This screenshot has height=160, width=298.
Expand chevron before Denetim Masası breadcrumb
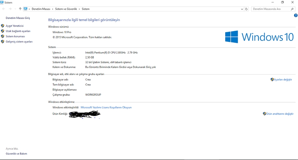29,9
